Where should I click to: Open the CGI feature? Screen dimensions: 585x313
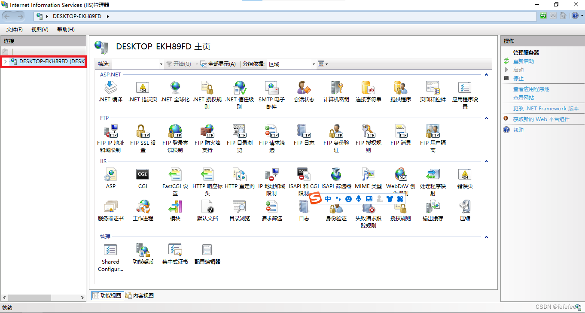pos(143,179)
